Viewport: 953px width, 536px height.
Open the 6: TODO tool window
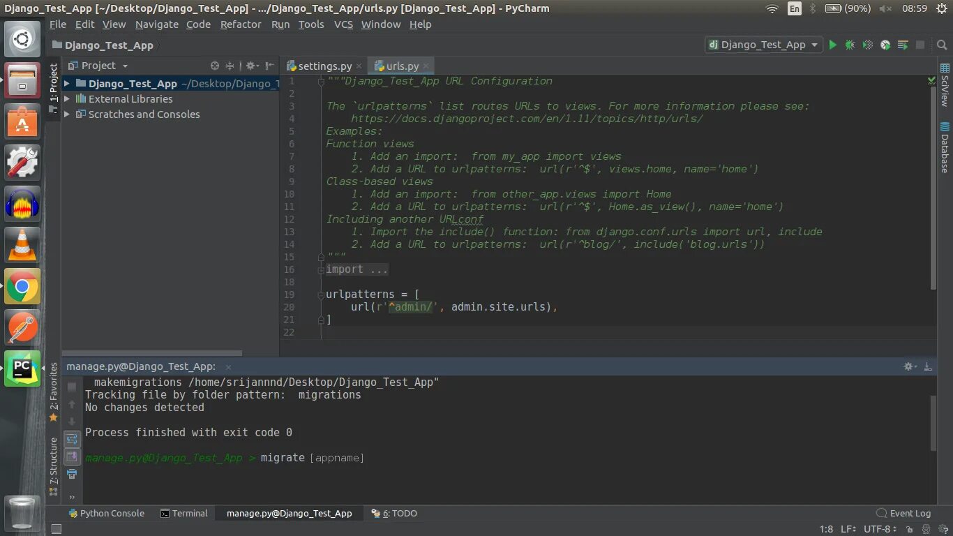[394, 513]
